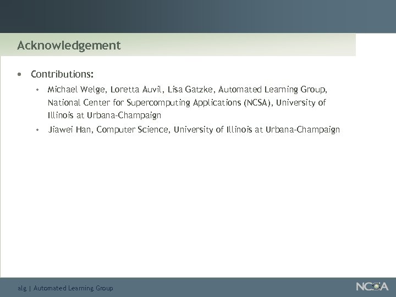Click the name Michael Welge
Viewport: 396px width, 297px height.
tap(75, 90)
